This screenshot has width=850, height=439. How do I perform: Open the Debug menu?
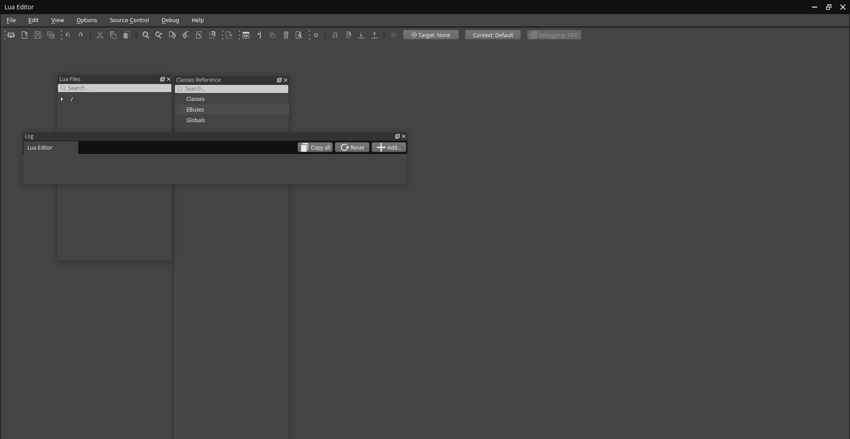coord(170,20)
